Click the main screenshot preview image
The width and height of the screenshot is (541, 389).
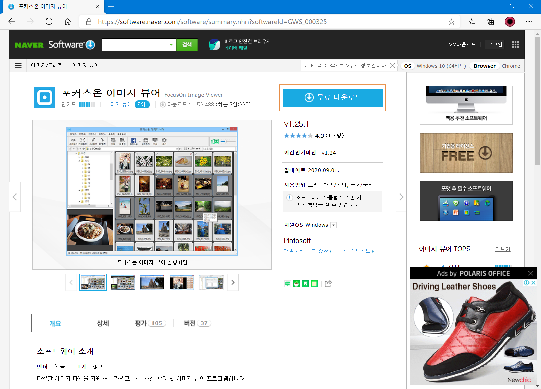[x=152, y=191]
